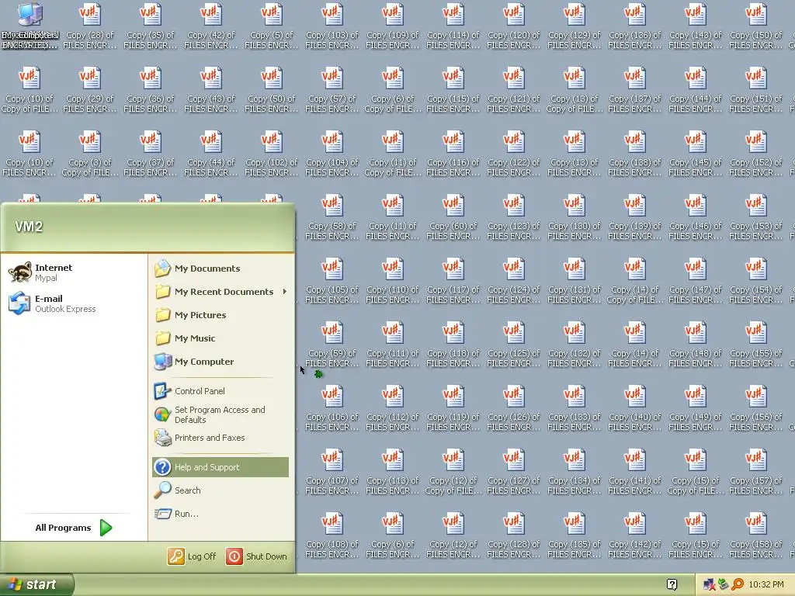Screen dimensions: 795x596
Task: Open Printers and Faxes
Action: 200,438
